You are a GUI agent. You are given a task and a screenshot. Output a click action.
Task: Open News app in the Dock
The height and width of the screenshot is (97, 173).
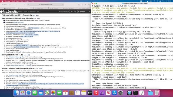tap(108, 93)
